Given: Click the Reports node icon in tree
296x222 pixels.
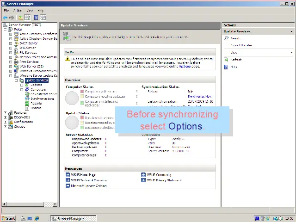Looking at the screenshot, I should pyautogui.click(x=27, y=103).
